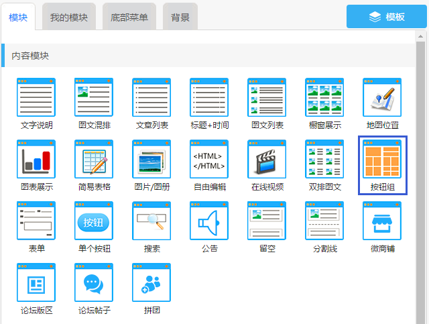Open the 底部菜单 bottom menu tab
The width and height of the screenshot is (429, 324).
tap(129, 17)
